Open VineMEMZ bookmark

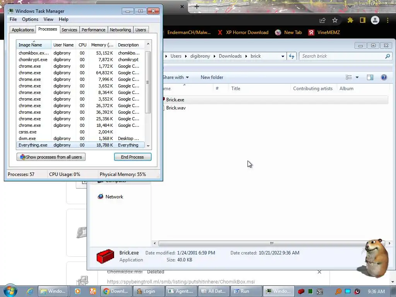tap(324, 32)
